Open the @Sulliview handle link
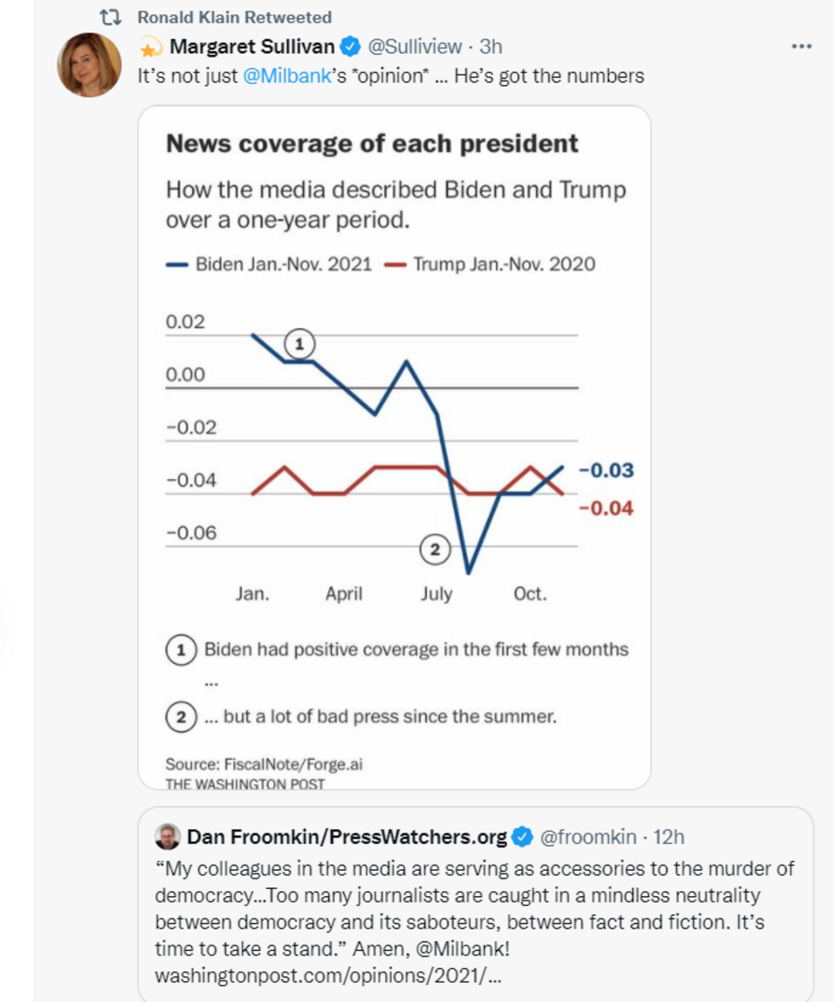Viewport: 834px width, 1002px height. 415,47
